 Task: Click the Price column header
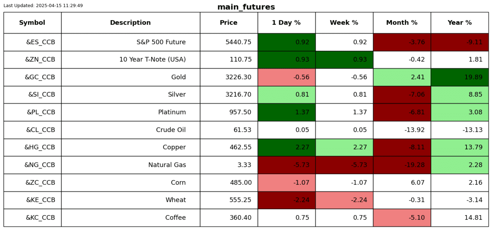click(x=228, y=23)
